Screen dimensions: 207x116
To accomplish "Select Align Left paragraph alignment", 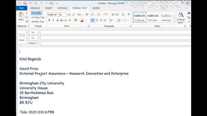I will (93, 20).
